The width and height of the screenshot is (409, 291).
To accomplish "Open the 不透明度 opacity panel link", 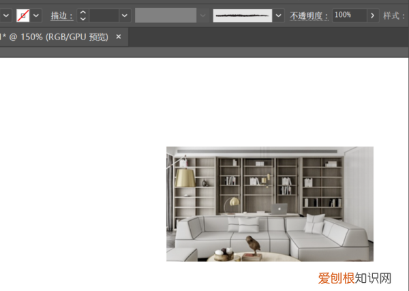I will point(309,15).
